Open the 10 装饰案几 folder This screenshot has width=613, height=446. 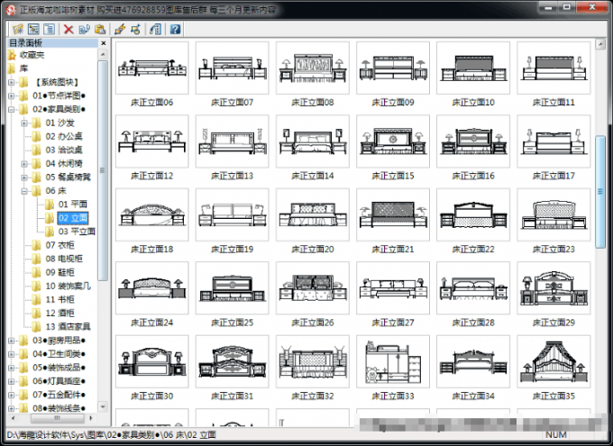68,287
